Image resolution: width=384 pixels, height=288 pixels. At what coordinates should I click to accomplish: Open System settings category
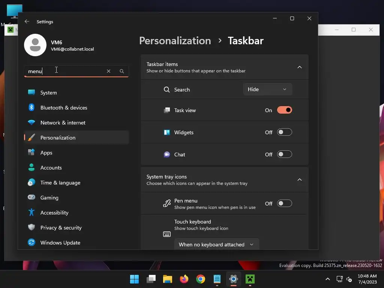click(76, 93)
